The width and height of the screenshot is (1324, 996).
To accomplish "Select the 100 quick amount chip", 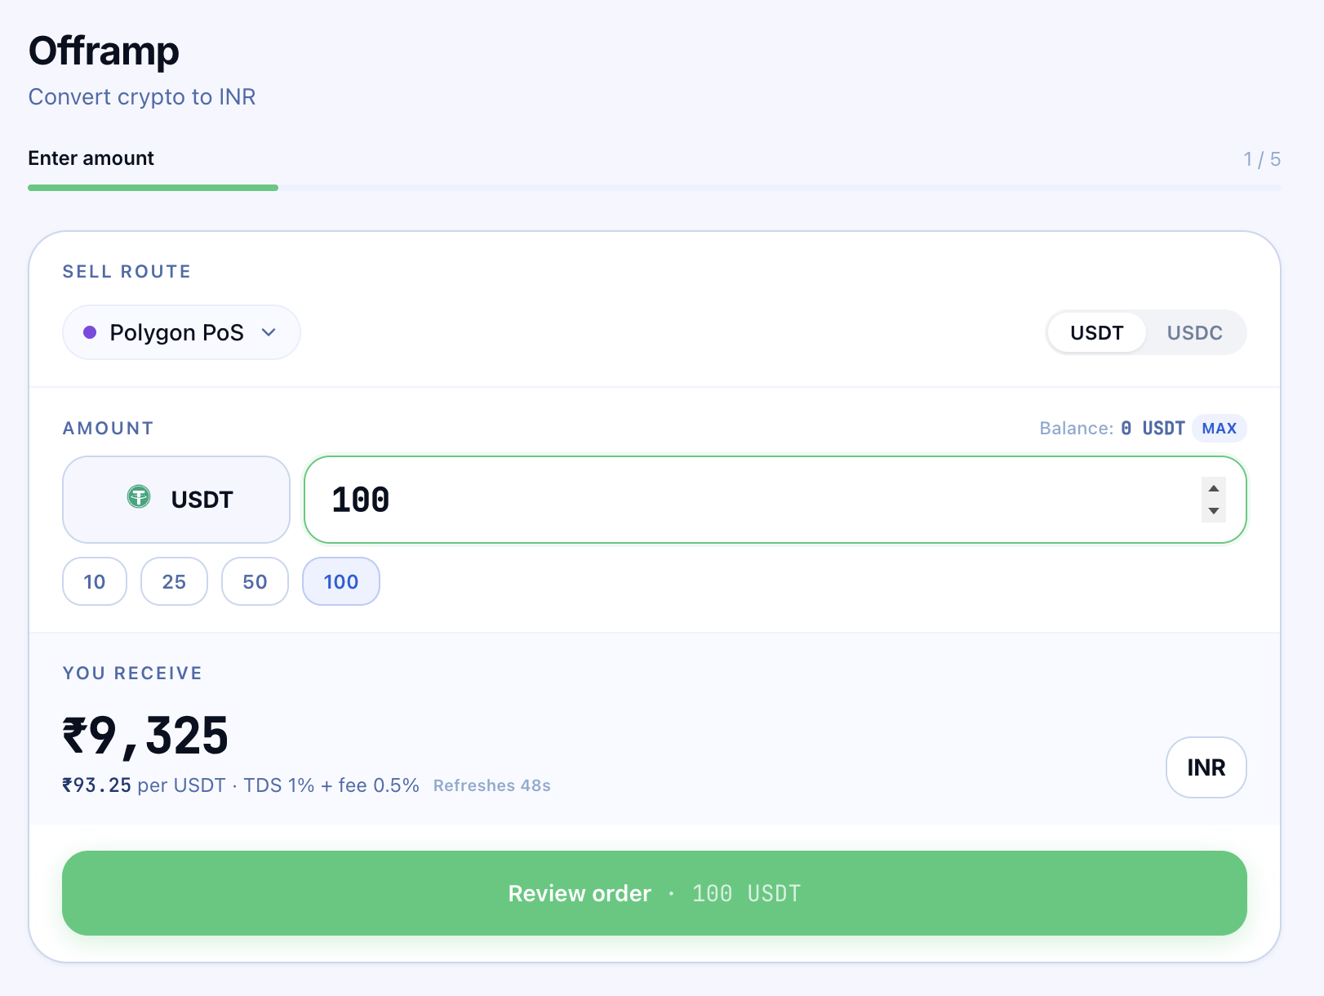I will (x=340, y=582).
